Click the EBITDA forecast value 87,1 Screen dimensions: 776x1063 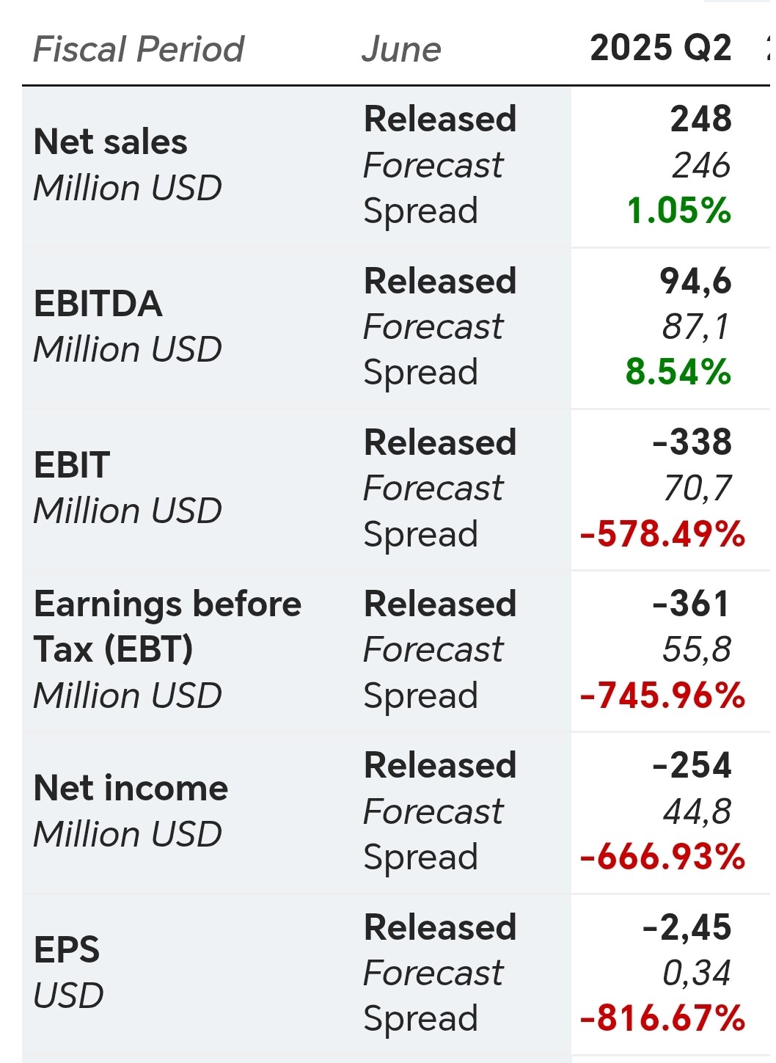696,326
